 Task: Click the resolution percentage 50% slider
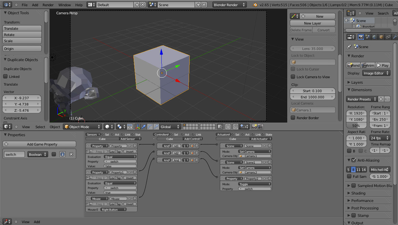click(356, 126)
